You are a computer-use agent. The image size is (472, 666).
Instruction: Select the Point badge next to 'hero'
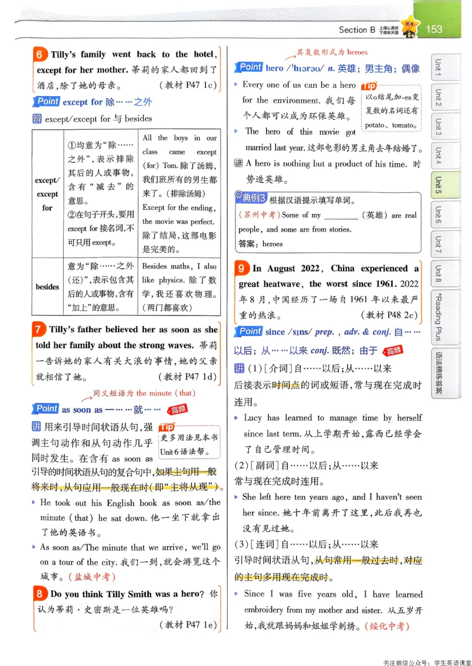click(x=248, y=67)
